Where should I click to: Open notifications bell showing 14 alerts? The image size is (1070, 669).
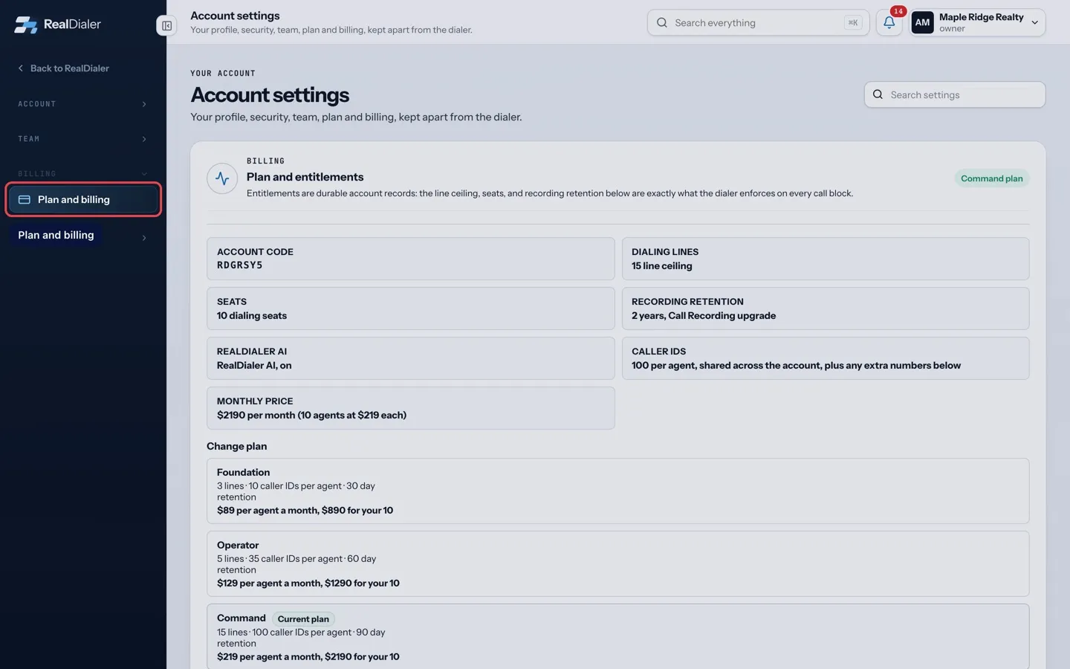(889, 22)
